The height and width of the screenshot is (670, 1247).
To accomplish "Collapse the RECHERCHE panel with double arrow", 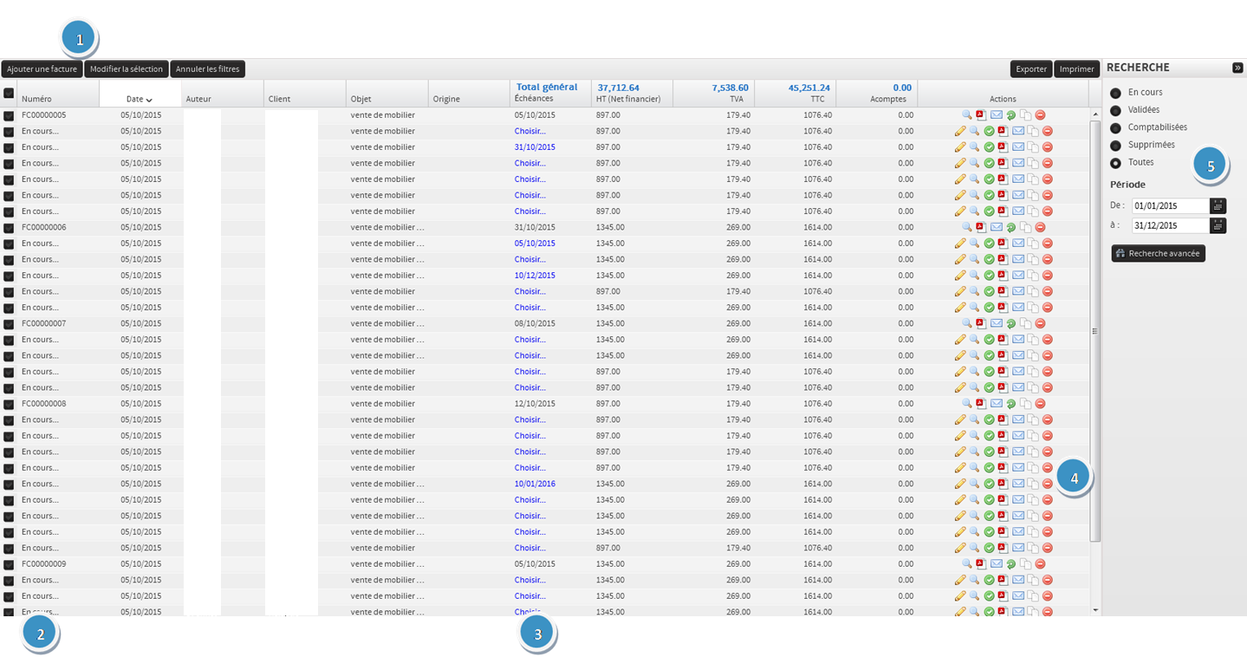I will (1237, 68).
